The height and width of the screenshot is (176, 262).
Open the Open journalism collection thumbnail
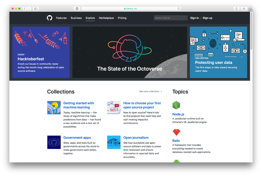tap(114, 142)
